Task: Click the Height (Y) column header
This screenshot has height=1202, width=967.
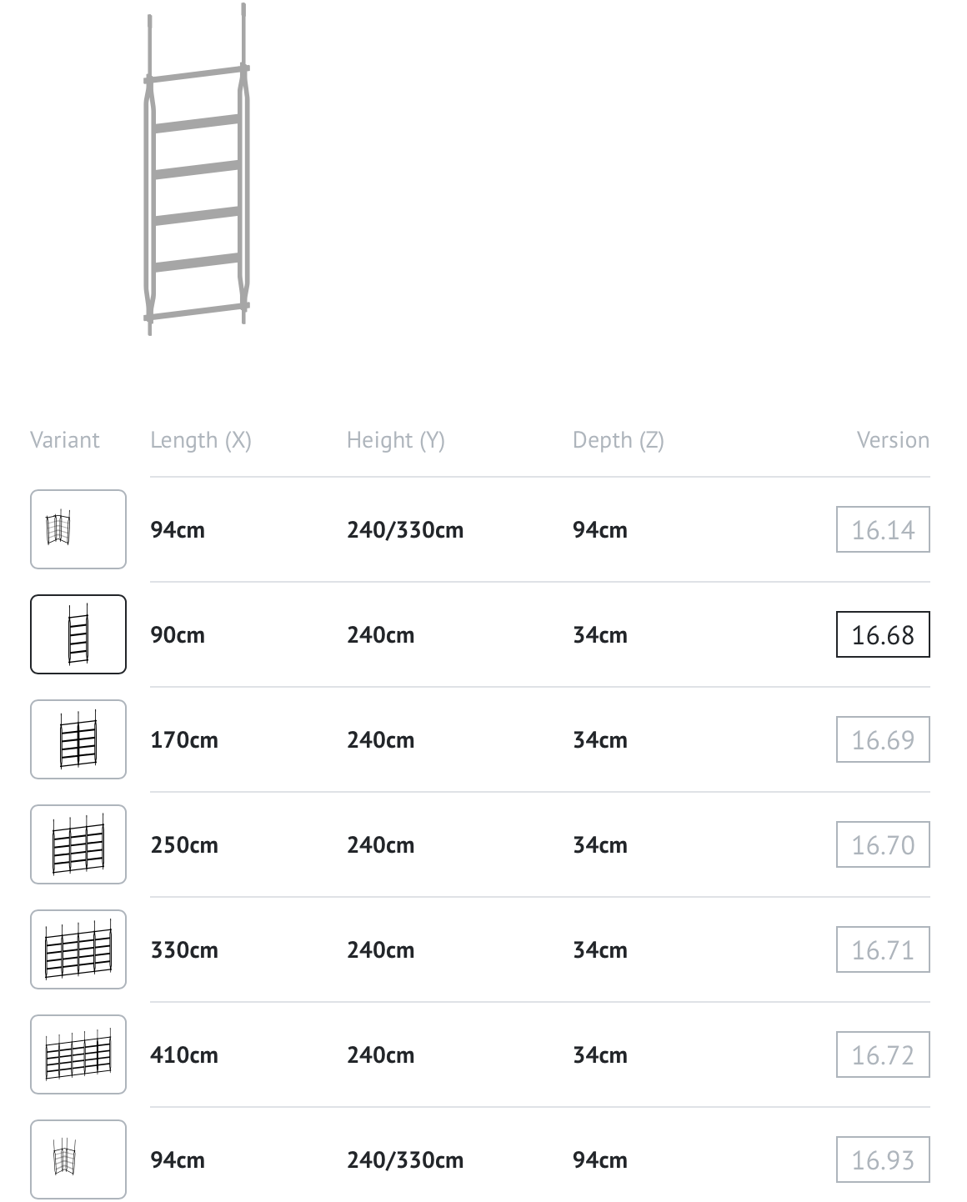Action: coord(396,440)
